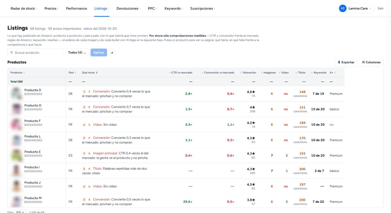Screen dimensions: 391x213
Task: Open the PPC menu
Action: [x=152, y=8]
